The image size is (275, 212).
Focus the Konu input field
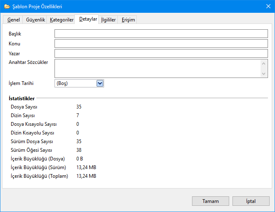click(x=161, y=44)
